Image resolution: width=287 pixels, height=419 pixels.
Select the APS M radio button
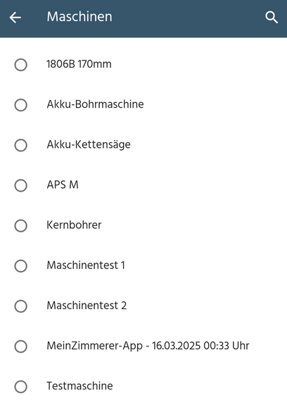click(x=20, y=185)
